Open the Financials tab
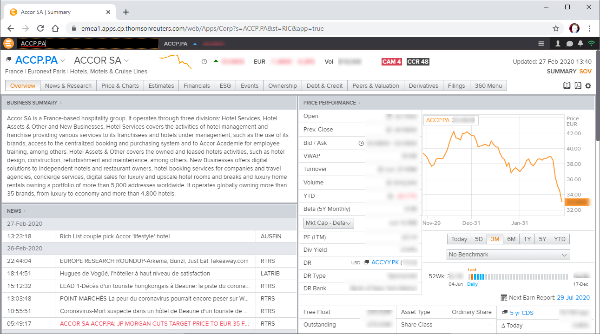 pos(197,85)
